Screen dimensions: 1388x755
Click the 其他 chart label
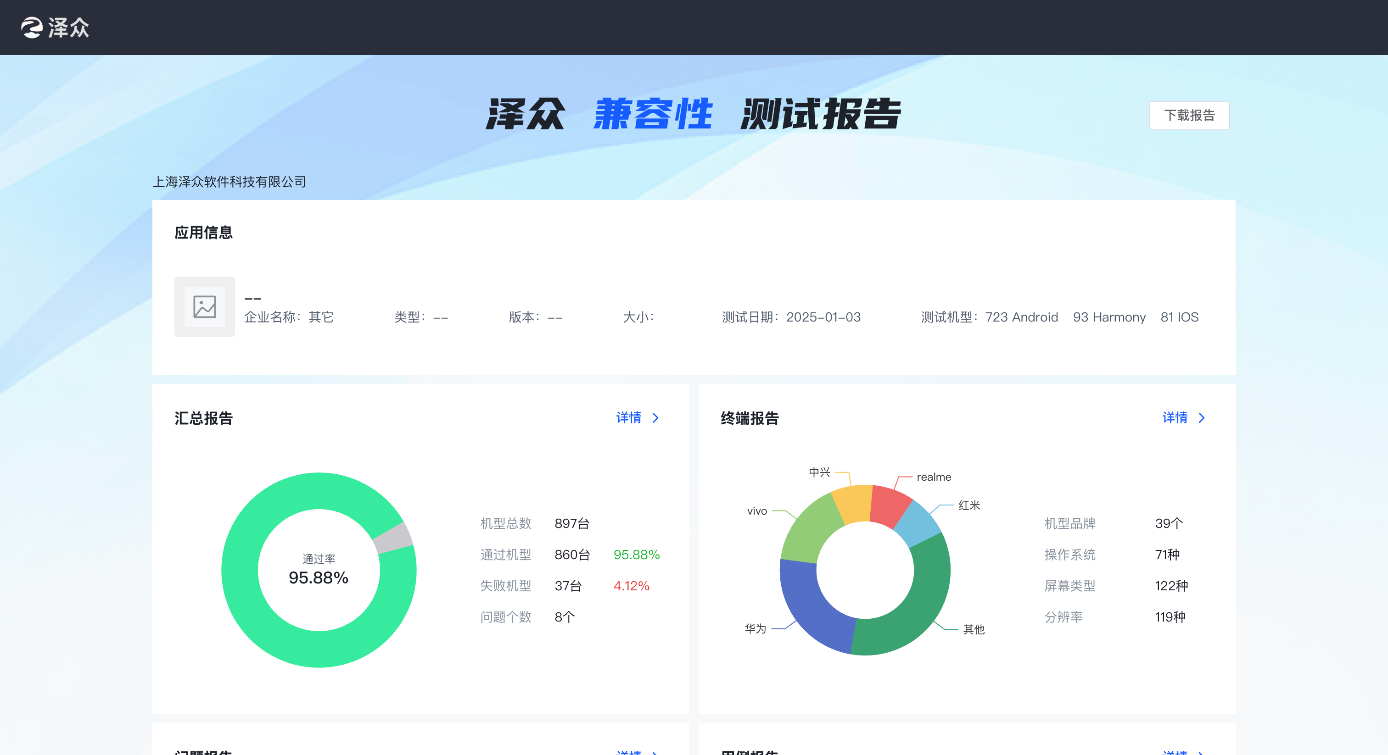pos(973,629)
